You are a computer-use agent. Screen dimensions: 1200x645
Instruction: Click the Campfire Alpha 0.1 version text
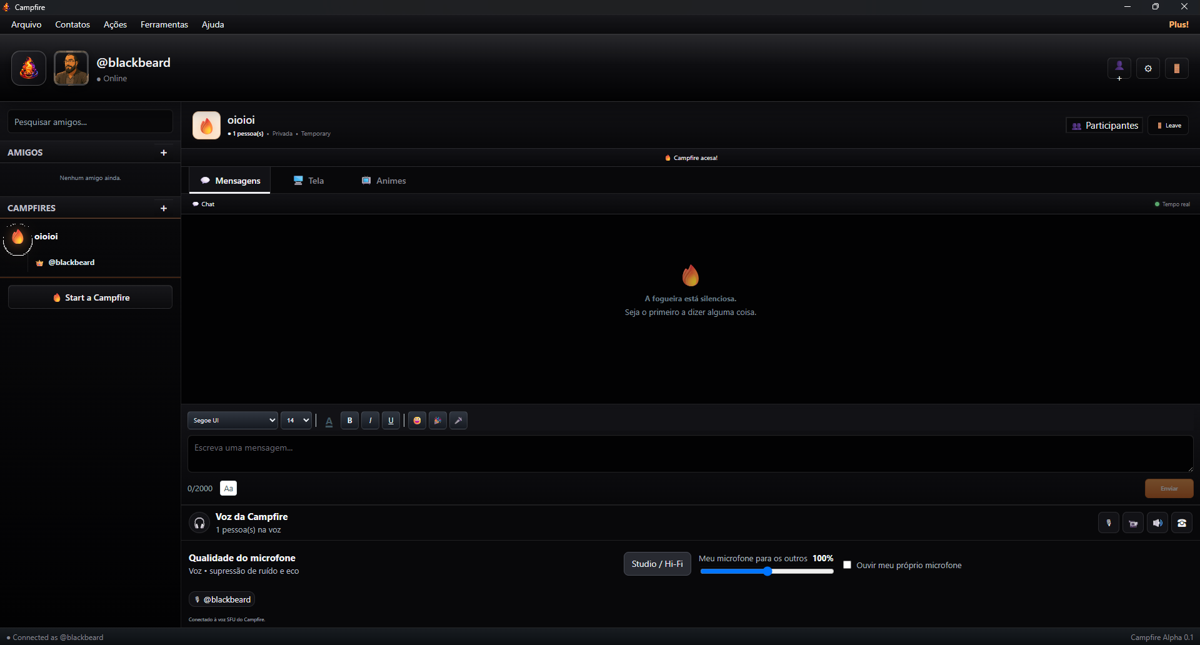click(1162, 637)
